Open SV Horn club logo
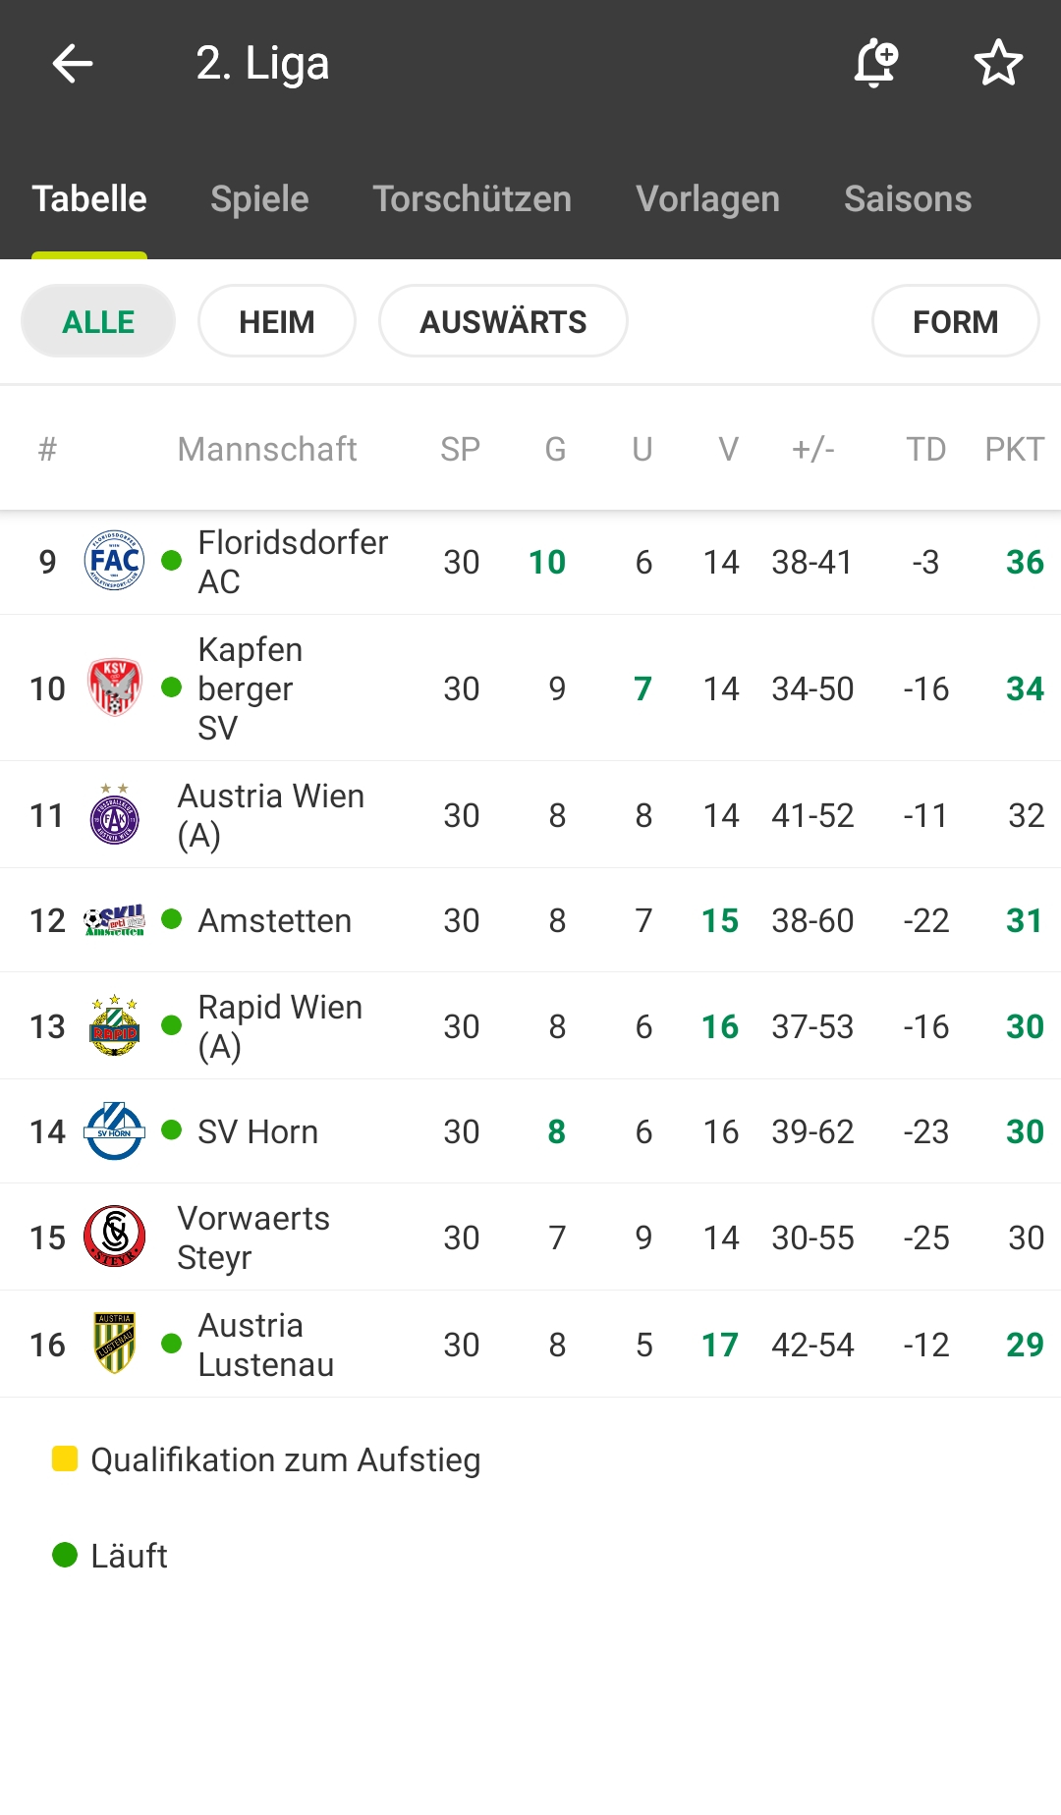The image size is (1061, 1815). click(115, 1131)
